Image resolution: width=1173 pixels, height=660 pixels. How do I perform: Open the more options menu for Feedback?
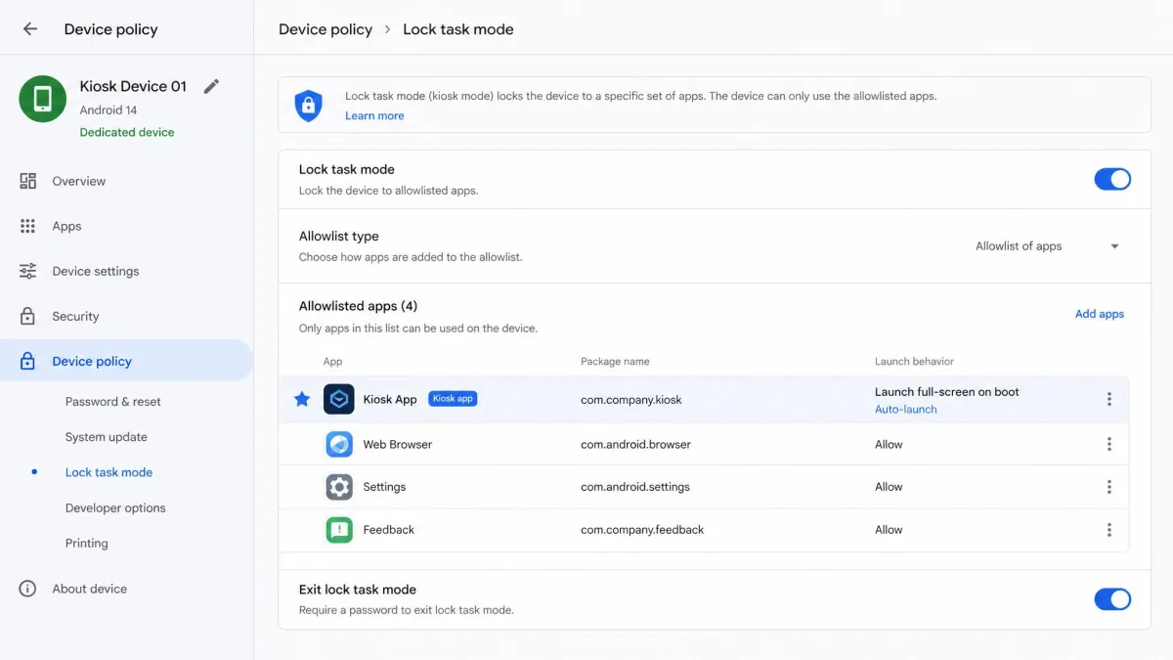pyautogui.click(x=1108, y=530)
